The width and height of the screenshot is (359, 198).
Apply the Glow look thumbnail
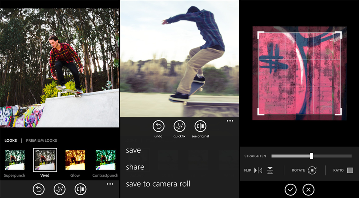pyautogui.click(x=75, y=160)
